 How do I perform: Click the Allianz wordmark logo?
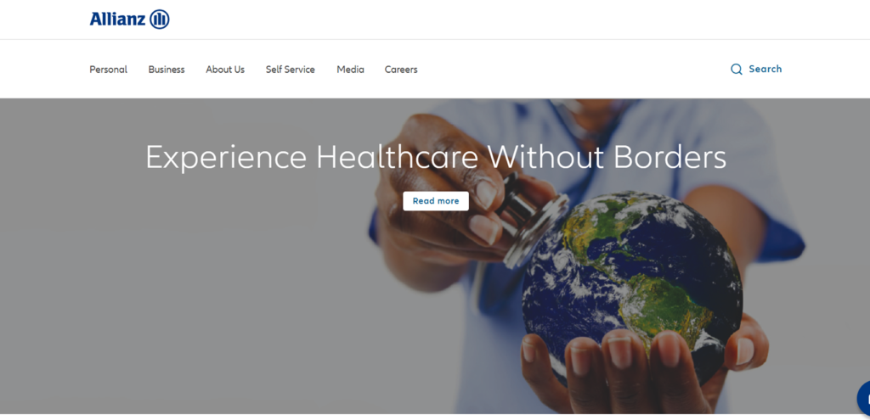117,20
